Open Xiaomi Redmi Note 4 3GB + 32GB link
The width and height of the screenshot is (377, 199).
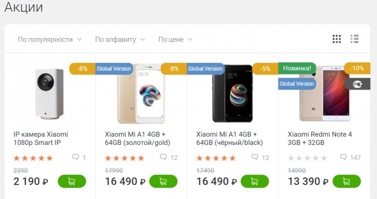pyautogui.click(x=320, y=138)
